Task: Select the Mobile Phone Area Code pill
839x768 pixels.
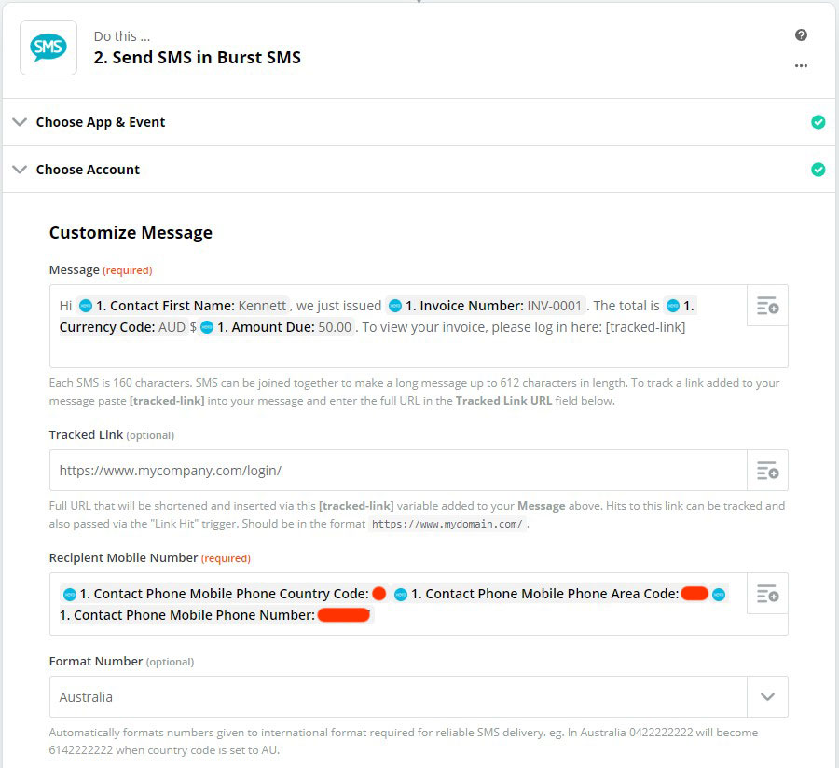Action: pyautogui.click(x=550, y=594)
